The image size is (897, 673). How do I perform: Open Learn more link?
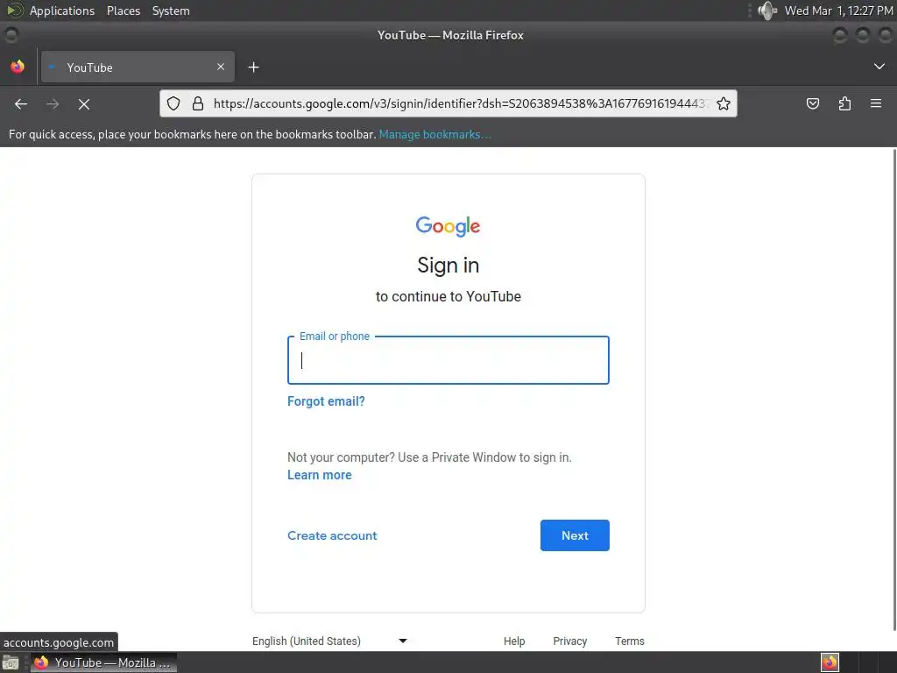point(319,475)
